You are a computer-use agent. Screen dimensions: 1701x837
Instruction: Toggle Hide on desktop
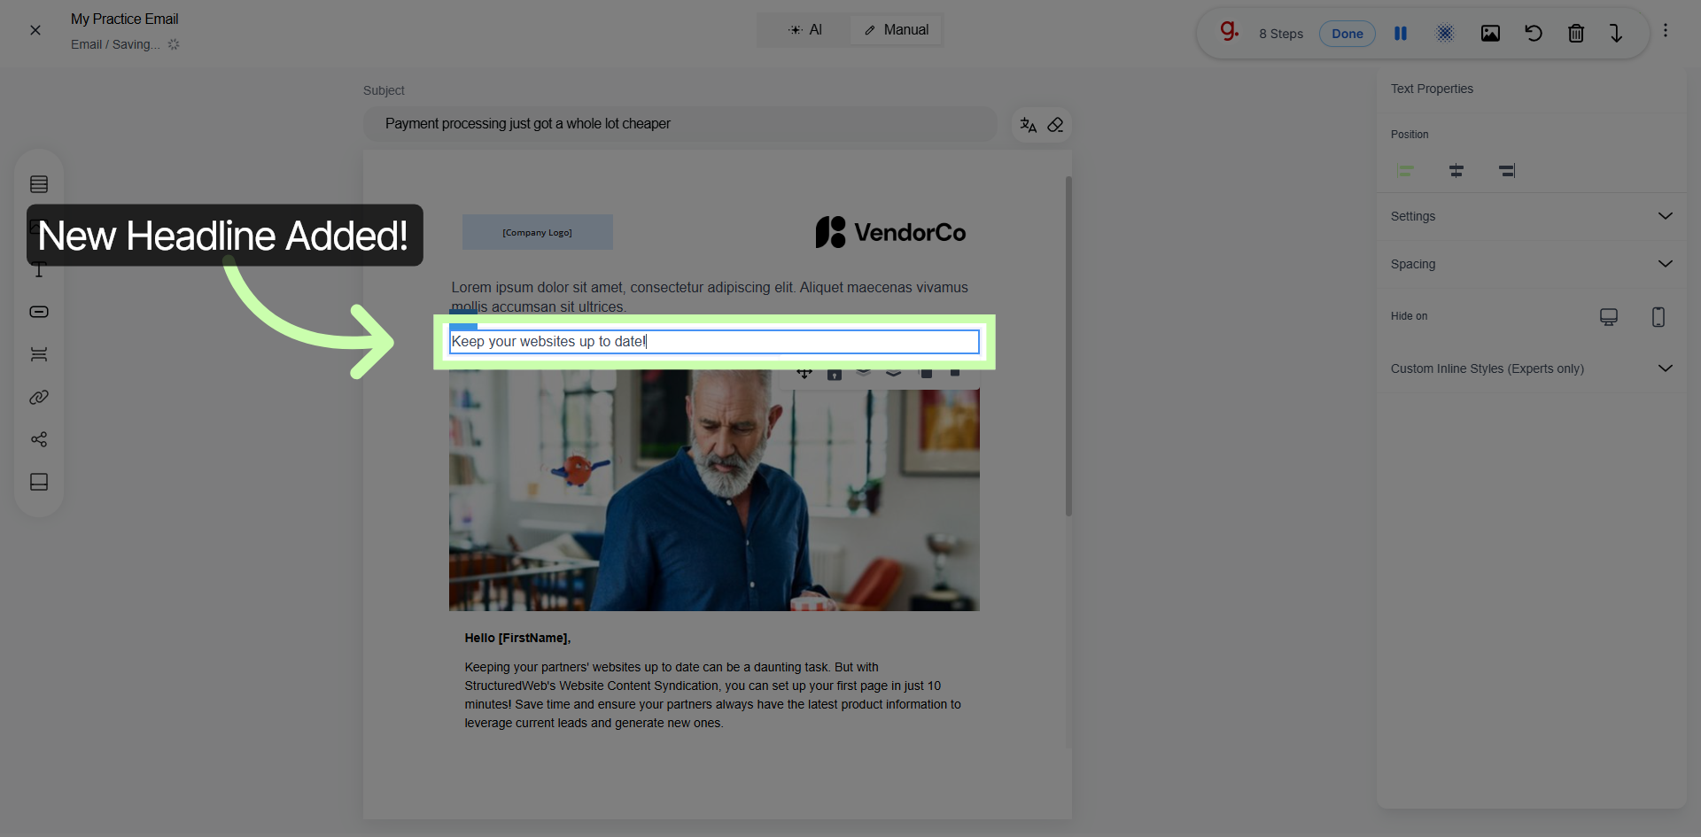coord(1609,317)
